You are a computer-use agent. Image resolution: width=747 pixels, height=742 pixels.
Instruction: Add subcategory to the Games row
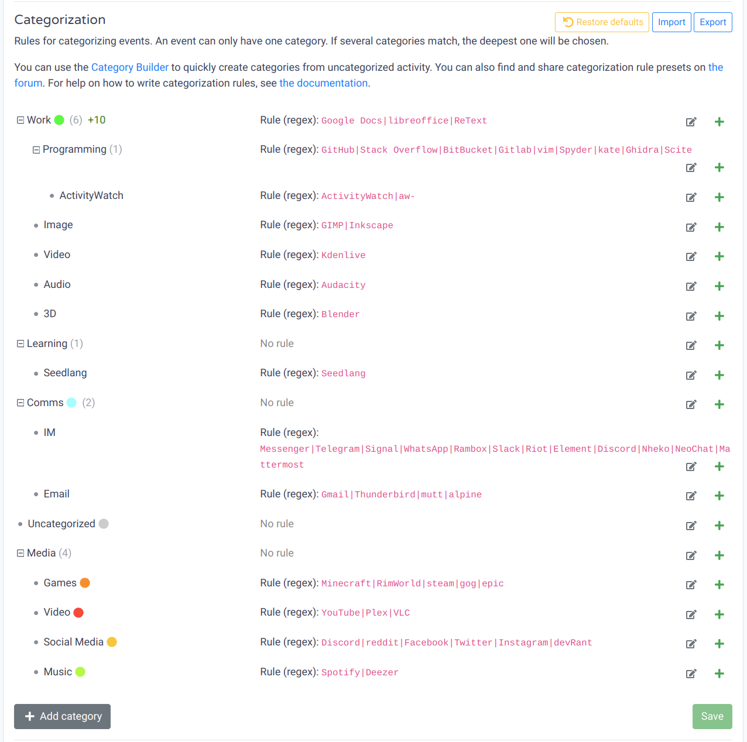tap(719, 585)
